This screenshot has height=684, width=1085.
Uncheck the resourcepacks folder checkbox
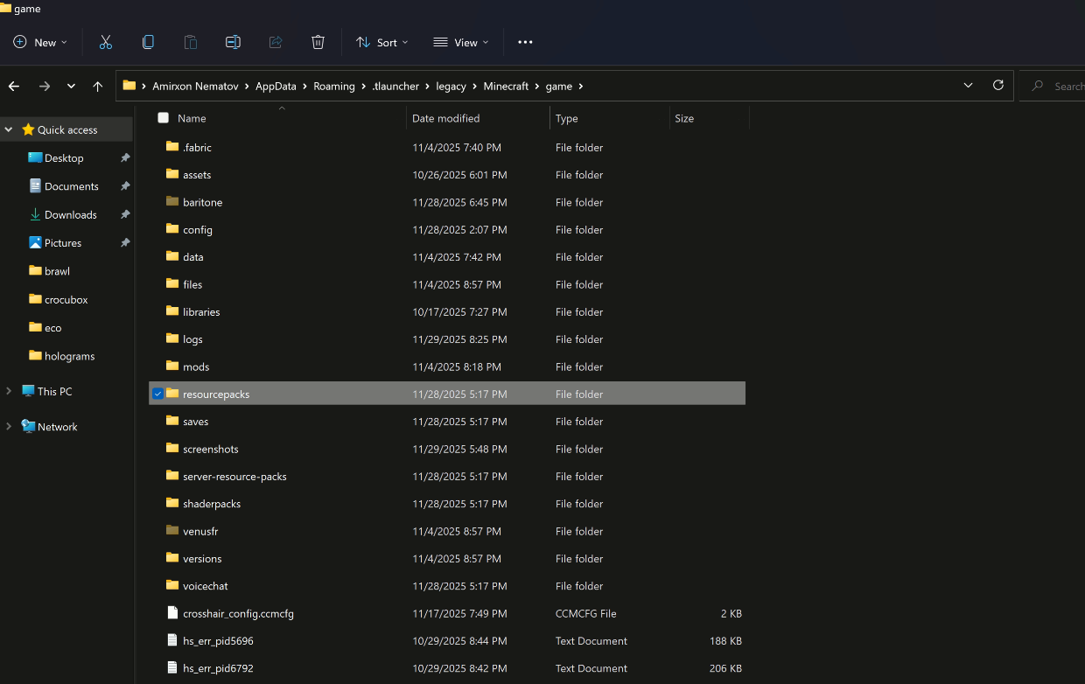tap(157, 394)
